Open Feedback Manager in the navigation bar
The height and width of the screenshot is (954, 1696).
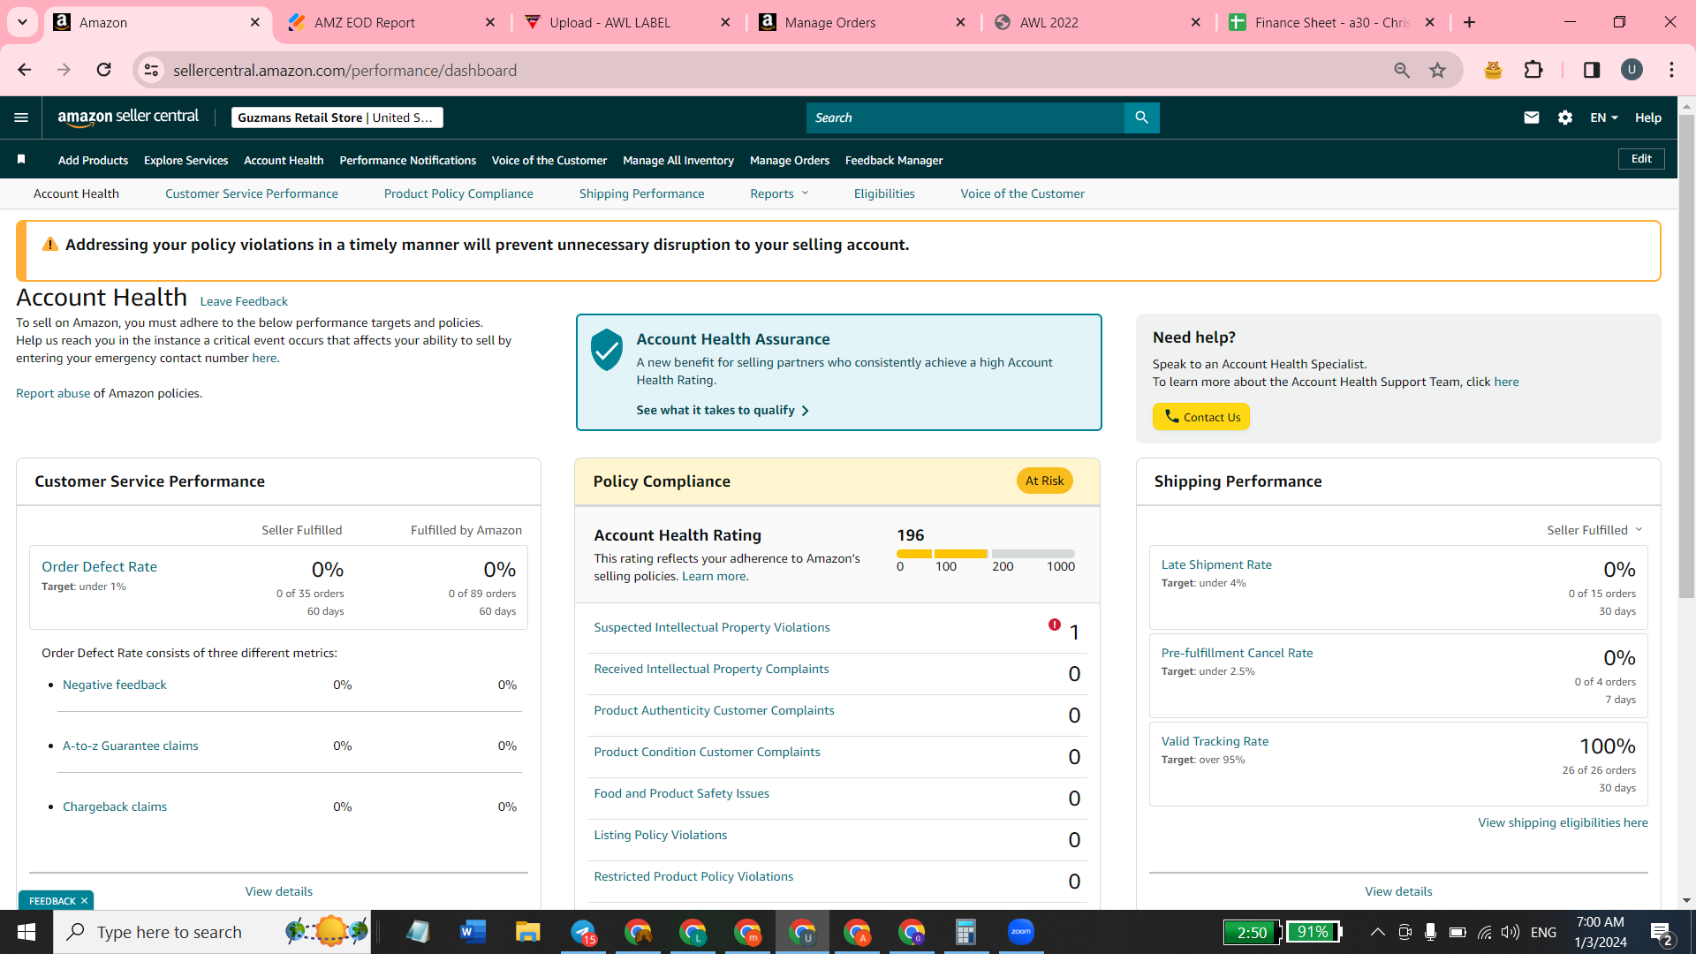(x=894, y=160)
